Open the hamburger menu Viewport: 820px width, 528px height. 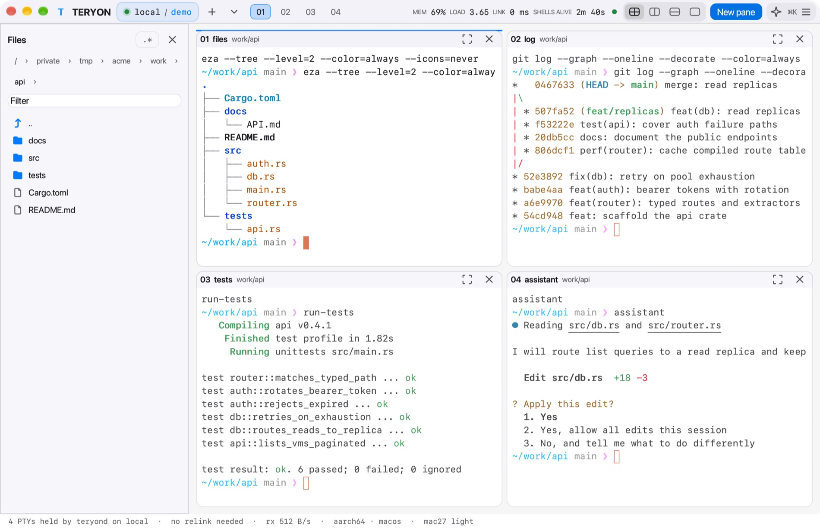click(x=806, y=12)
